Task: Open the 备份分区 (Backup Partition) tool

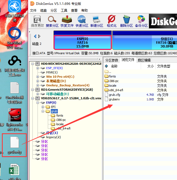Action: pyautogui.click(x=141, y=21)
